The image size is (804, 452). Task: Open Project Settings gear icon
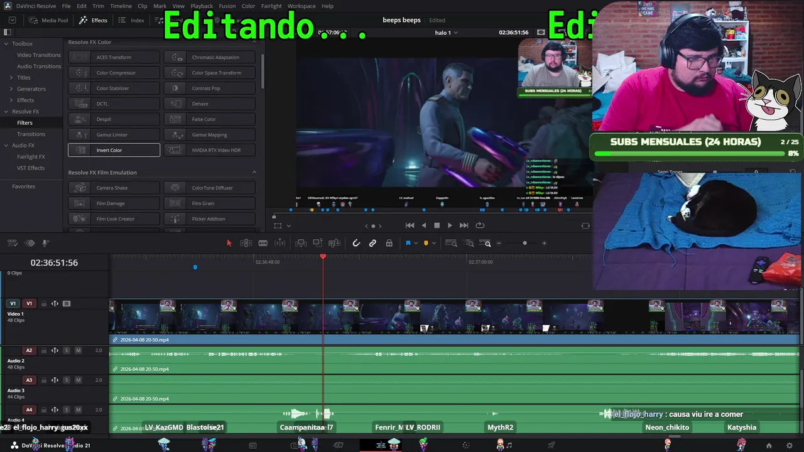point(790,446)
